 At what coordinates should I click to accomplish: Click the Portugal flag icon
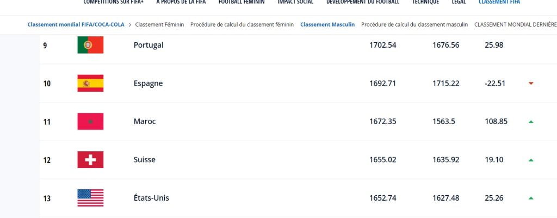(x=90, y=45)
